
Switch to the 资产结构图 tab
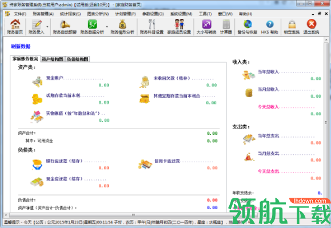click(53, 59)
